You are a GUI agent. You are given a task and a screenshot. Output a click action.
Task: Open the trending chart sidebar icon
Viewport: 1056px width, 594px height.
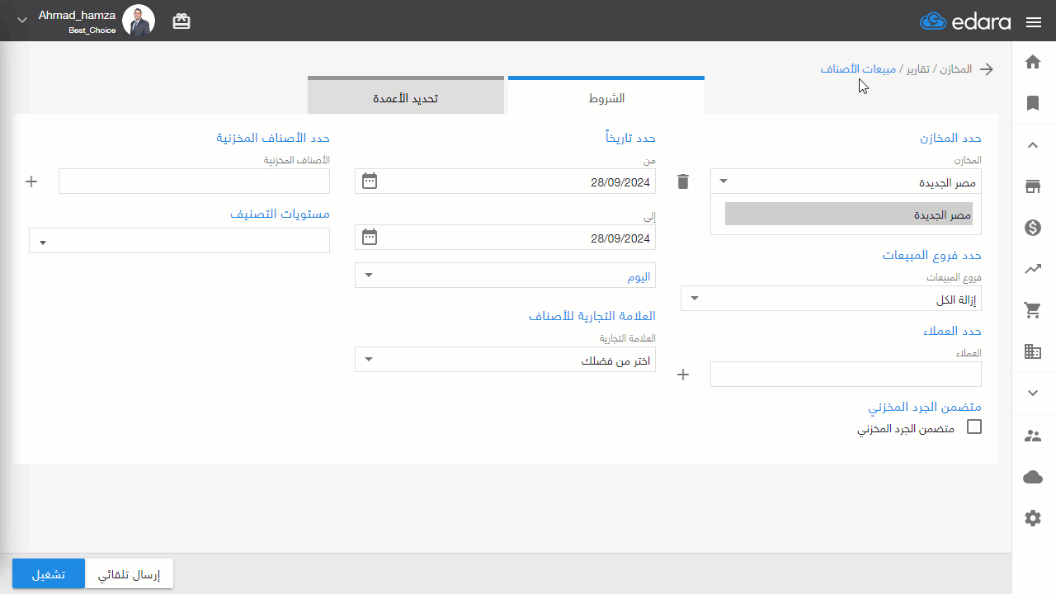coord(1033,269)
